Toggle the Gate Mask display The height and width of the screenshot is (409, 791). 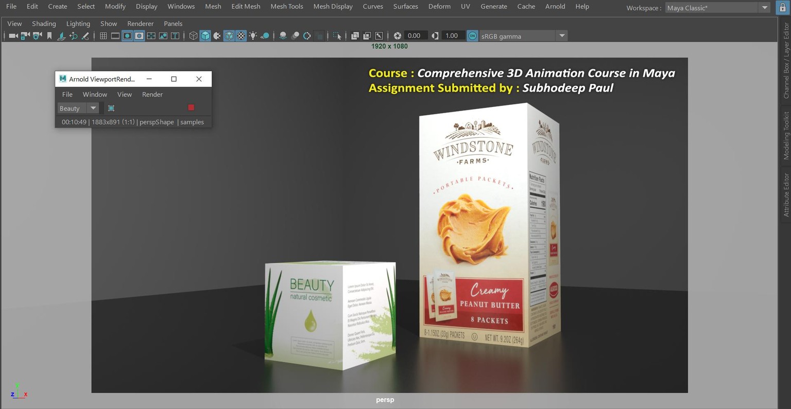(139, 36)
